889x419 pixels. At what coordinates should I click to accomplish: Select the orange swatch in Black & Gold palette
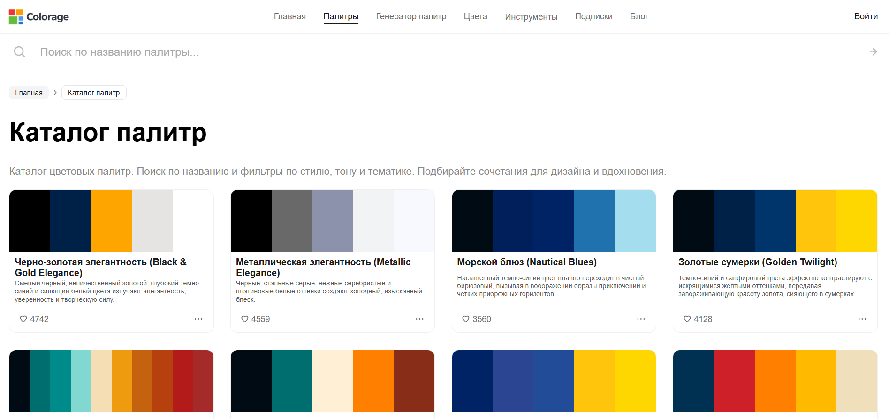coord(111,221)
